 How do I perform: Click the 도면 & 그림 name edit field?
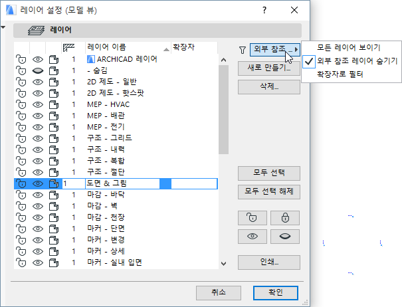click(122, 183)
